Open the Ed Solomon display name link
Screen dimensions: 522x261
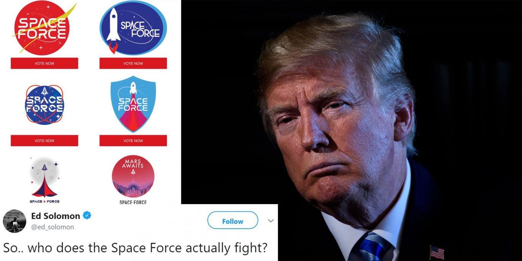point(56,216)
